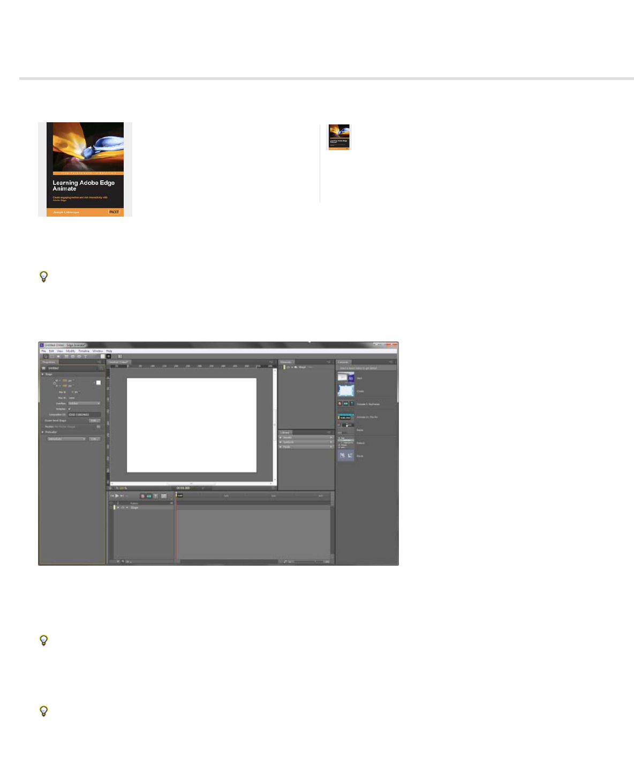The image size is (634, 784).
Task: Open the Lessons panel options menu
Action: point(391,362)
